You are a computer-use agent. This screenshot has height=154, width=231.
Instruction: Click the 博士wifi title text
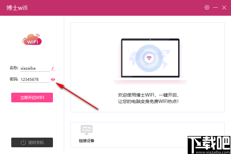(17, 8)
